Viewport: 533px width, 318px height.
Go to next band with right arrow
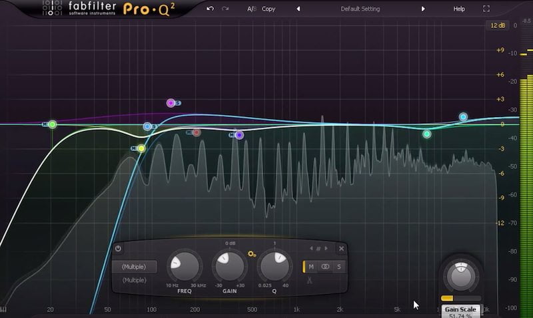pos(326,248)
